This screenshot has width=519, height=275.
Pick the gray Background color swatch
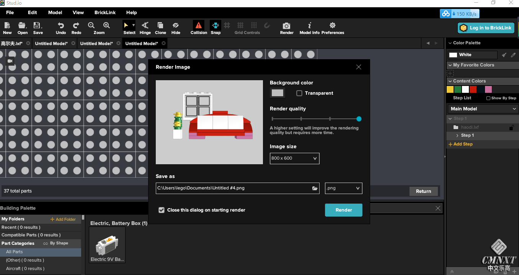pyautogui.click(x=277, y=93)
